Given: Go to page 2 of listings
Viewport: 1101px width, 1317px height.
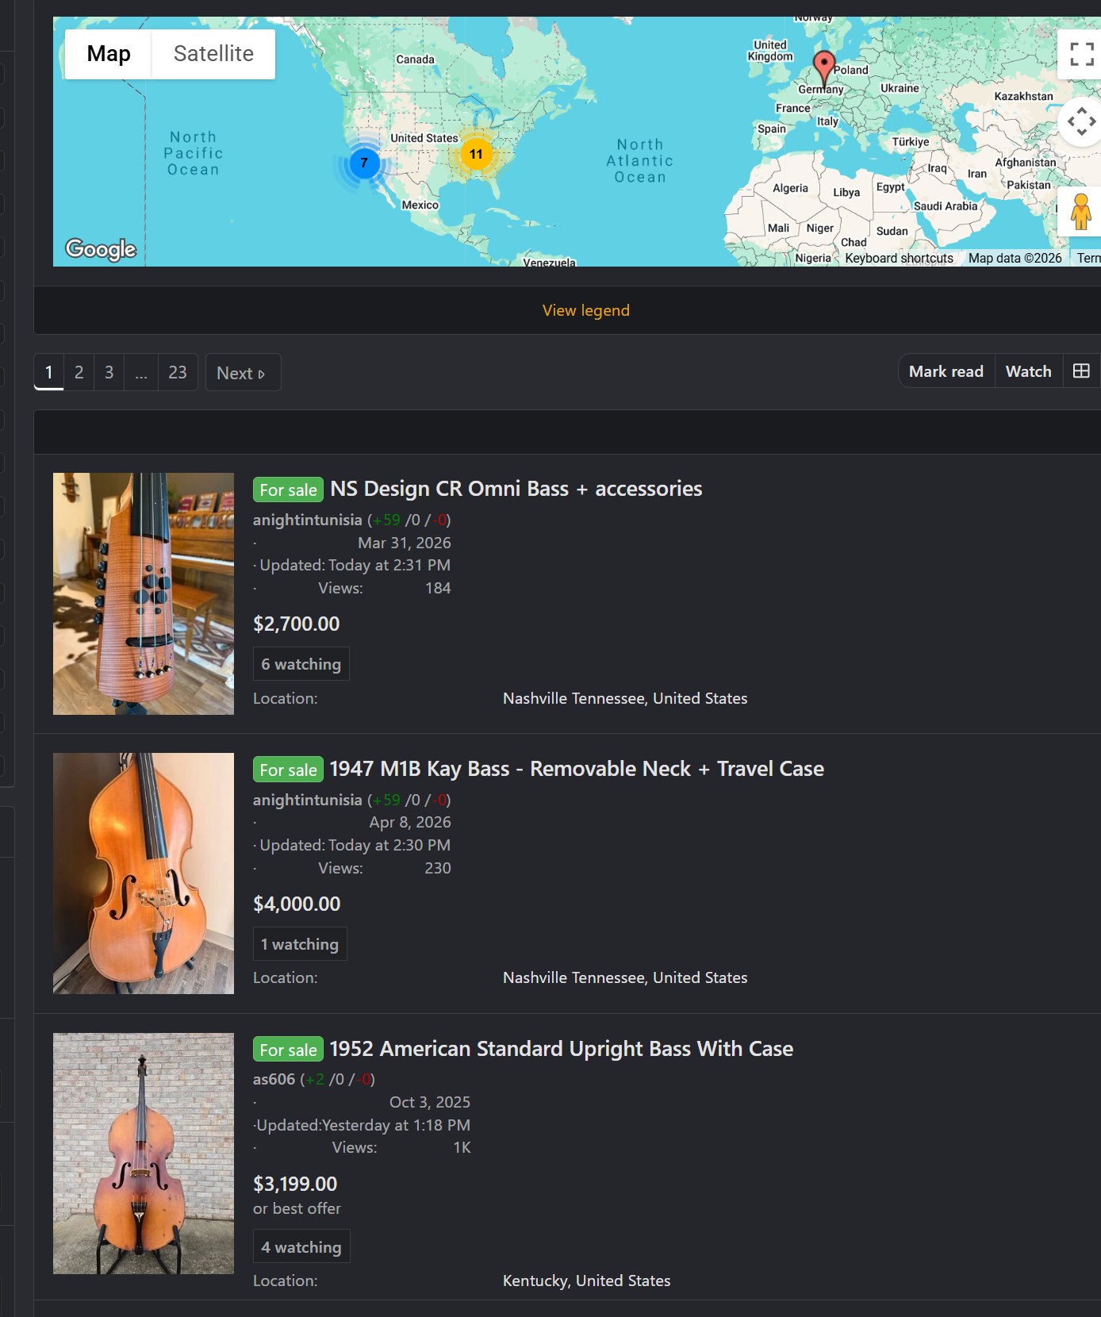Looking at the screenshot, I should click(x=79, y=372).
